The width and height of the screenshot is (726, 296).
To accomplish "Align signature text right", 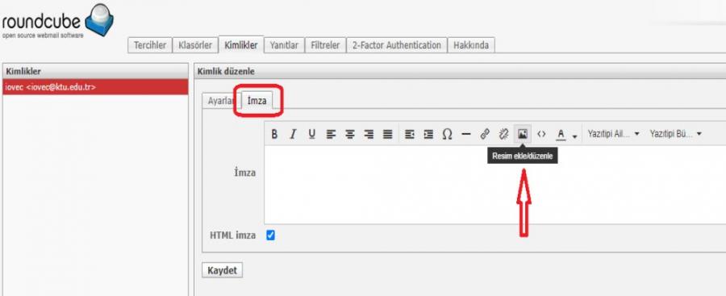I will tap(369, 135).
